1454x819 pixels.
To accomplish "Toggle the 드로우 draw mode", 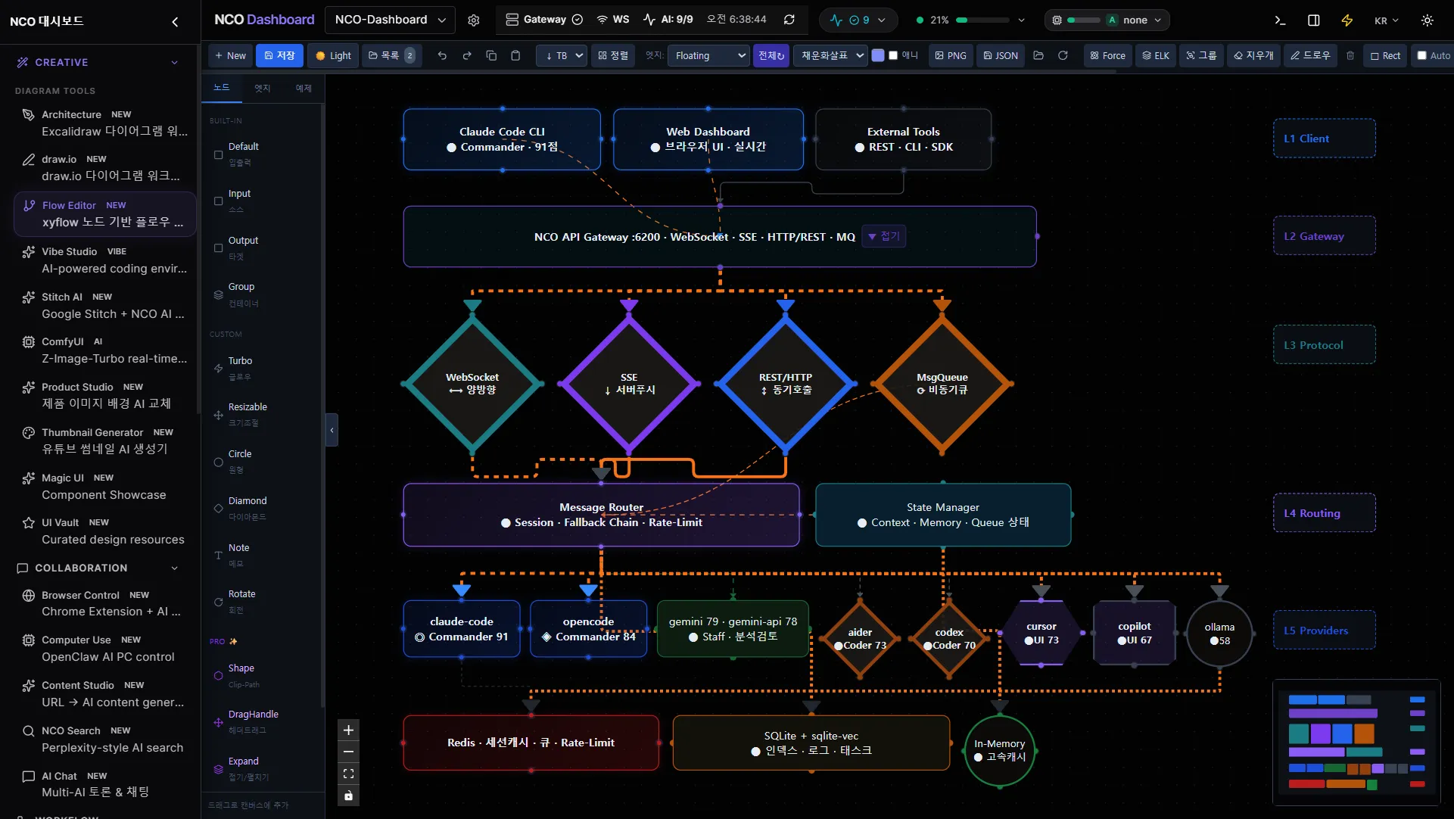I will point(1310,55).
